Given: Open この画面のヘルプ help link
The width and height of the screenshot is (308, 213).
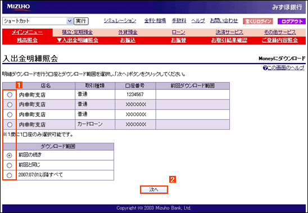Looking at the screenshot, I should (x=284, y=68).
